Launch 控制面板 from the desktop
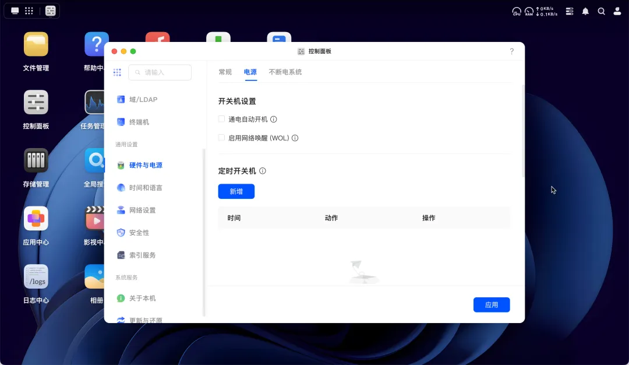 pos(36,103)
